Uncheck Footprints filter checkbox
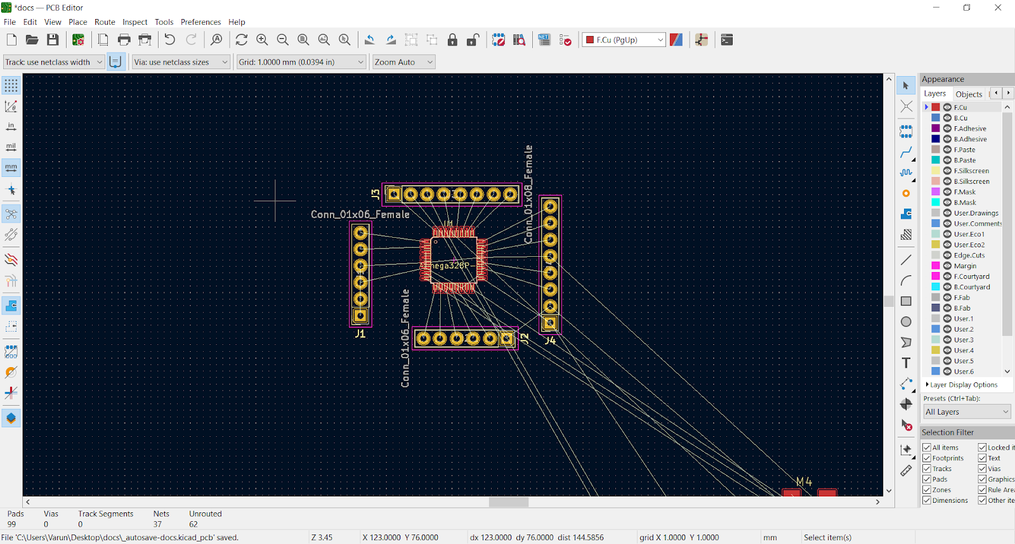This screenshot has width=1015, height=544. tap(927, 458)
